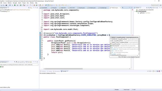Click the autocomplete popup vertical scroll down arrow
This screenshot has width=162, height=91.
(139, 54)
